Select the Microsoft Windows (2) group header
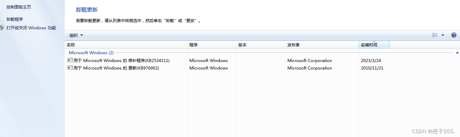This screenshot has height=137, width=460. click(91, 53)
